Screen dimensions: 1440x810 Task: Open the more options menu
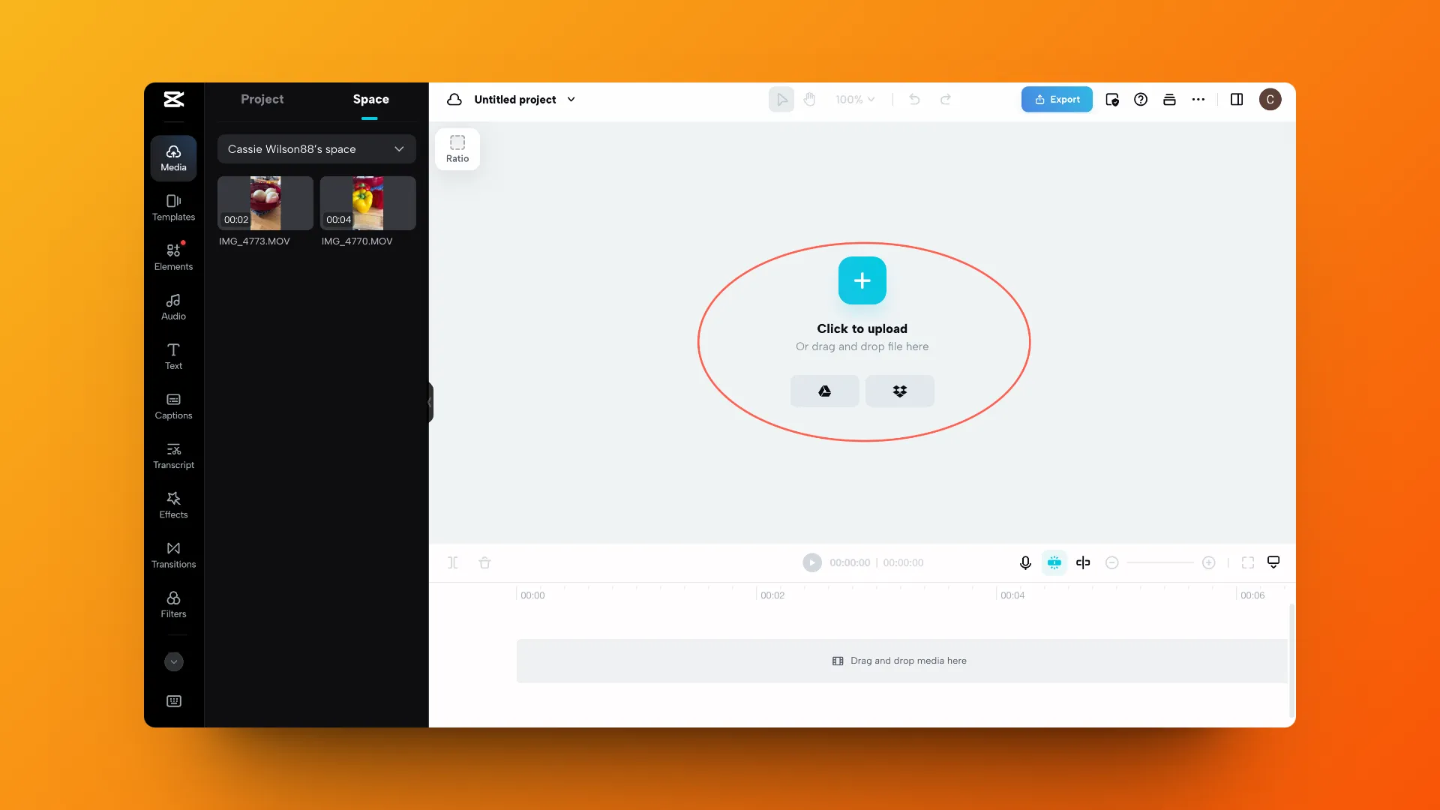click(x=1198, y=99)
